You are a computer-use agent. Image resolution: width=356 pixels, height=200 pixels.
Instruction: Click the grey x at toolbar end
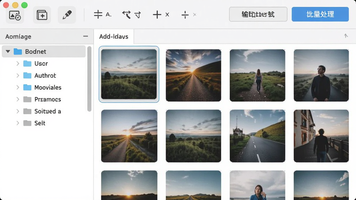coord(195,15)
